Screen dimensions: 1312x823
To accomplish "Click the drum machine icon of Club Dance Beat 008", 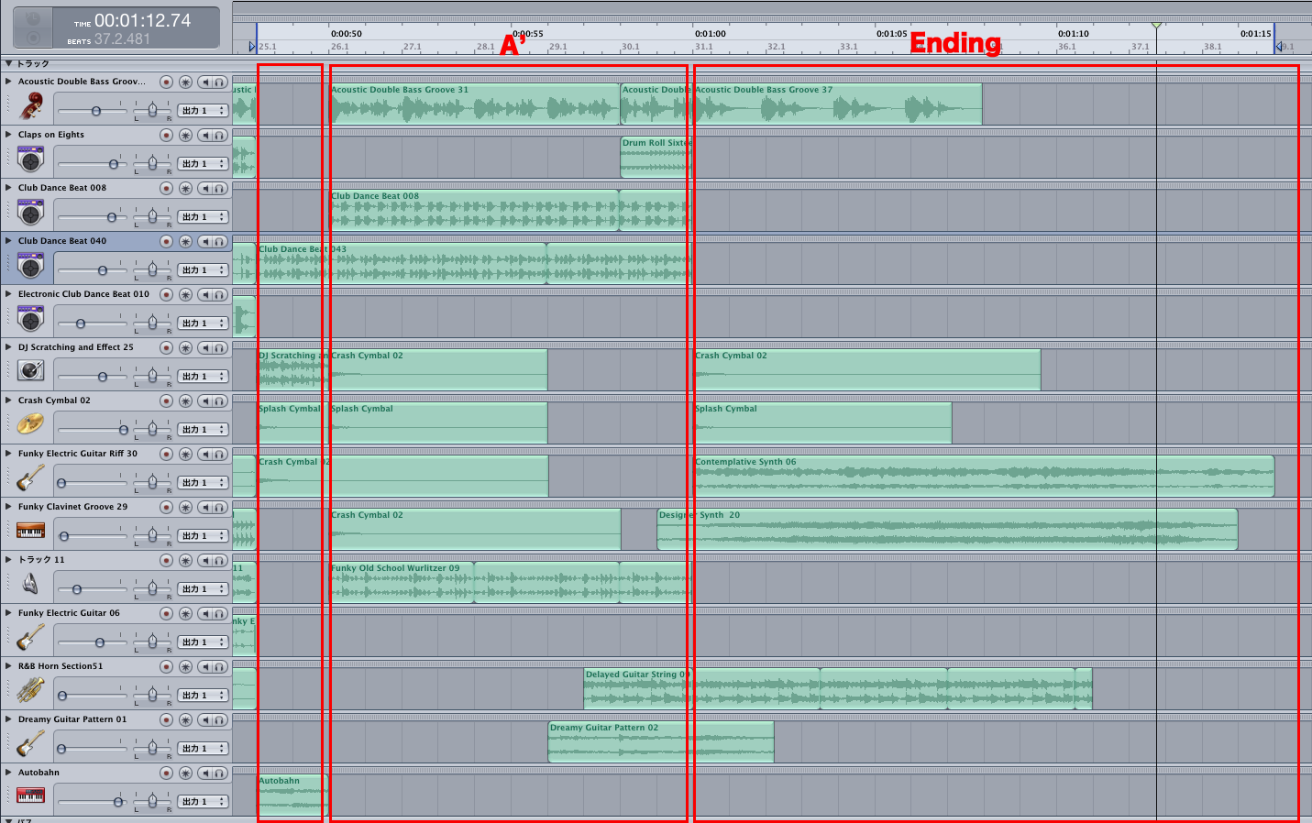I will pyautogui.click(x=30, y=213).
